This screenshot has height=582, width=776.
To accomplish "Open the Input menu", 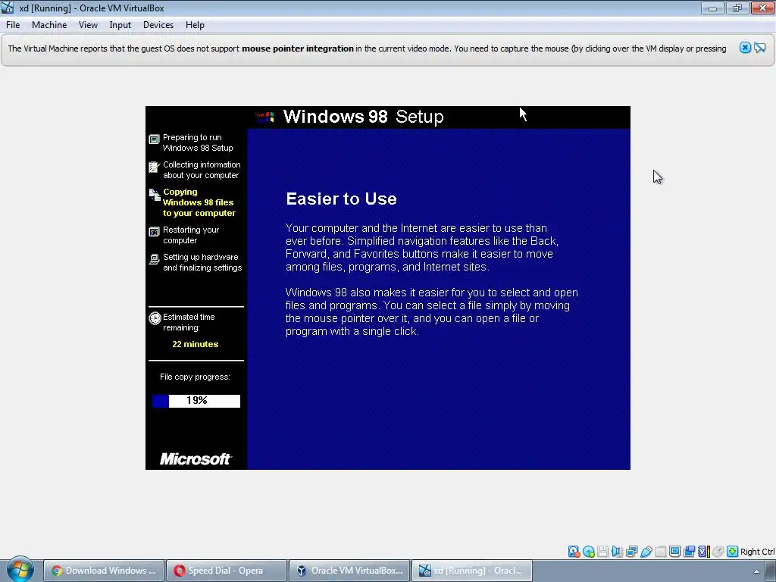I will (120, 25).
